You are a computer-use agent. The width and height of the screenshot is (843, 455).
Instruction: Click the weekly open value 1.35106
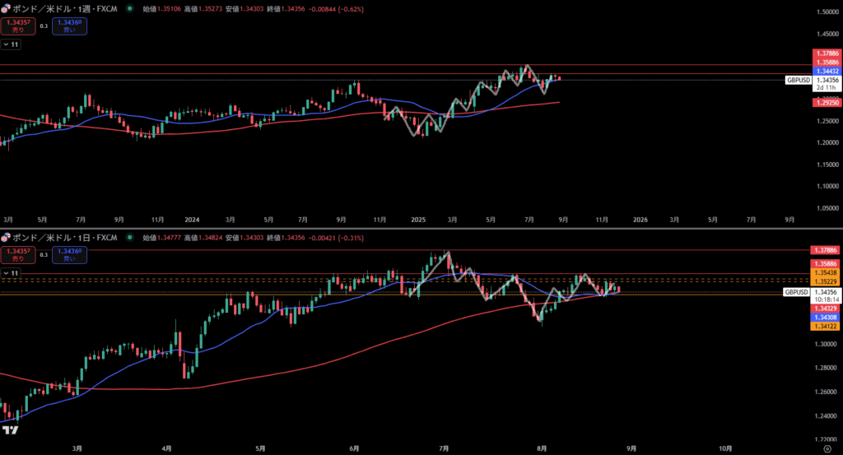[169, 9]
